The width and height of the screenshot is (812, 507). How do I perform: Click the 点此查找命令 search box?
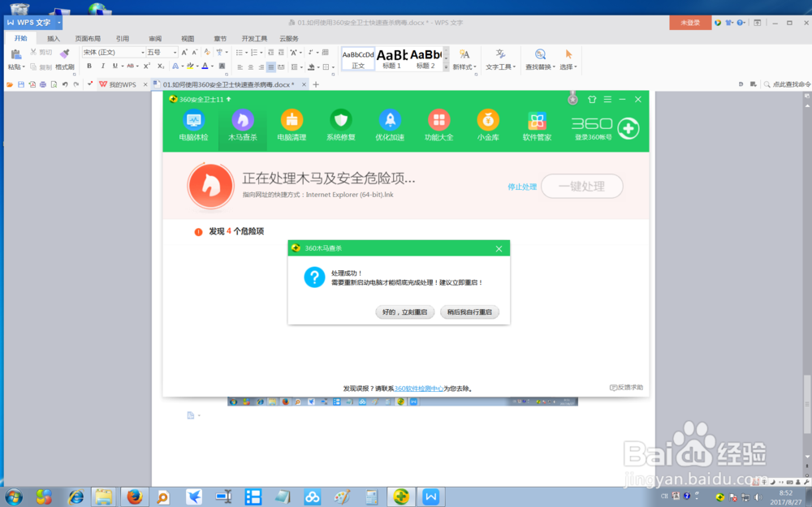tap(787, 84)
